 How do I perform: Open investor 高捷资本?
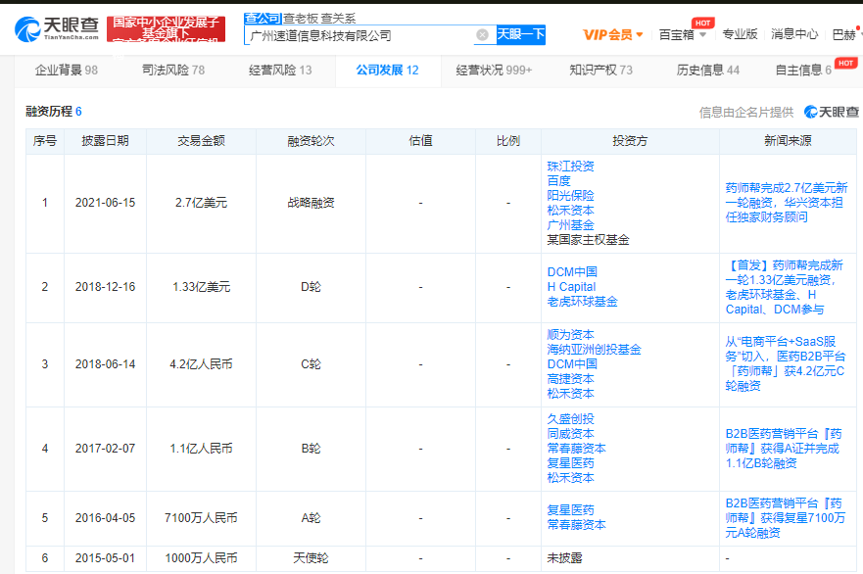tap(570, 379)
